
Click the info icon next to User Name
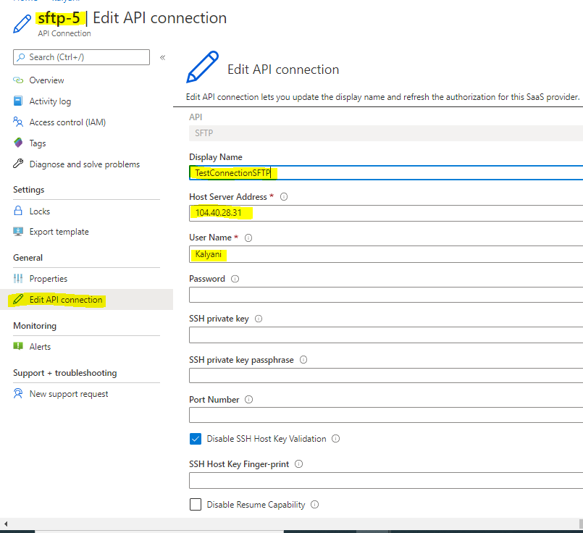248,238
